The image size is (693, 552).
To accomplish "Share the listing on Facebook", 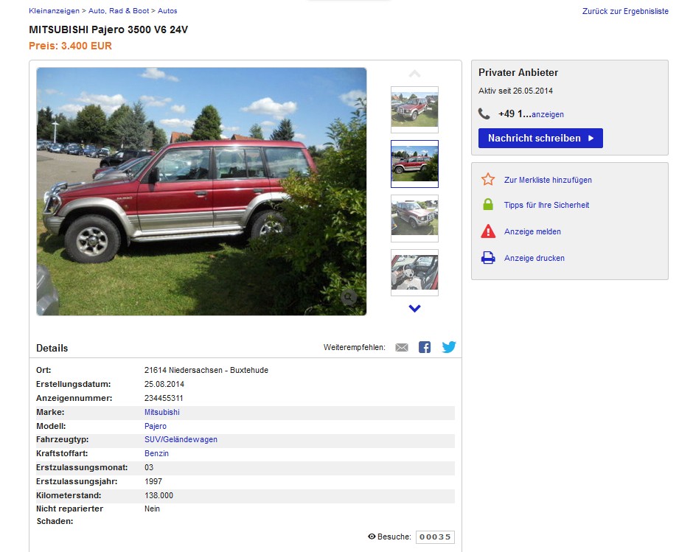I will (x=425, y=347).
